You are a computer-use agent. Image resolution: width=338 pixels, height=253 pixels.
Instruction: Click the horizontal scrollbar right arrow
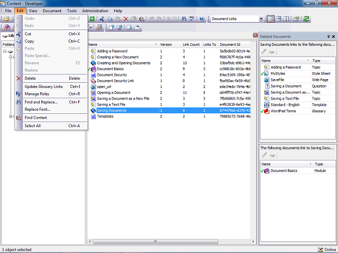coord(253,241)
